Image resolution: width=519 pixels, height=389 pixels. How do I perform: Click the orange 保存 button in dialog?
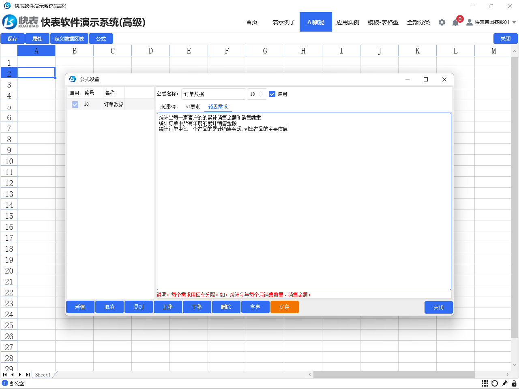[285, 307]
